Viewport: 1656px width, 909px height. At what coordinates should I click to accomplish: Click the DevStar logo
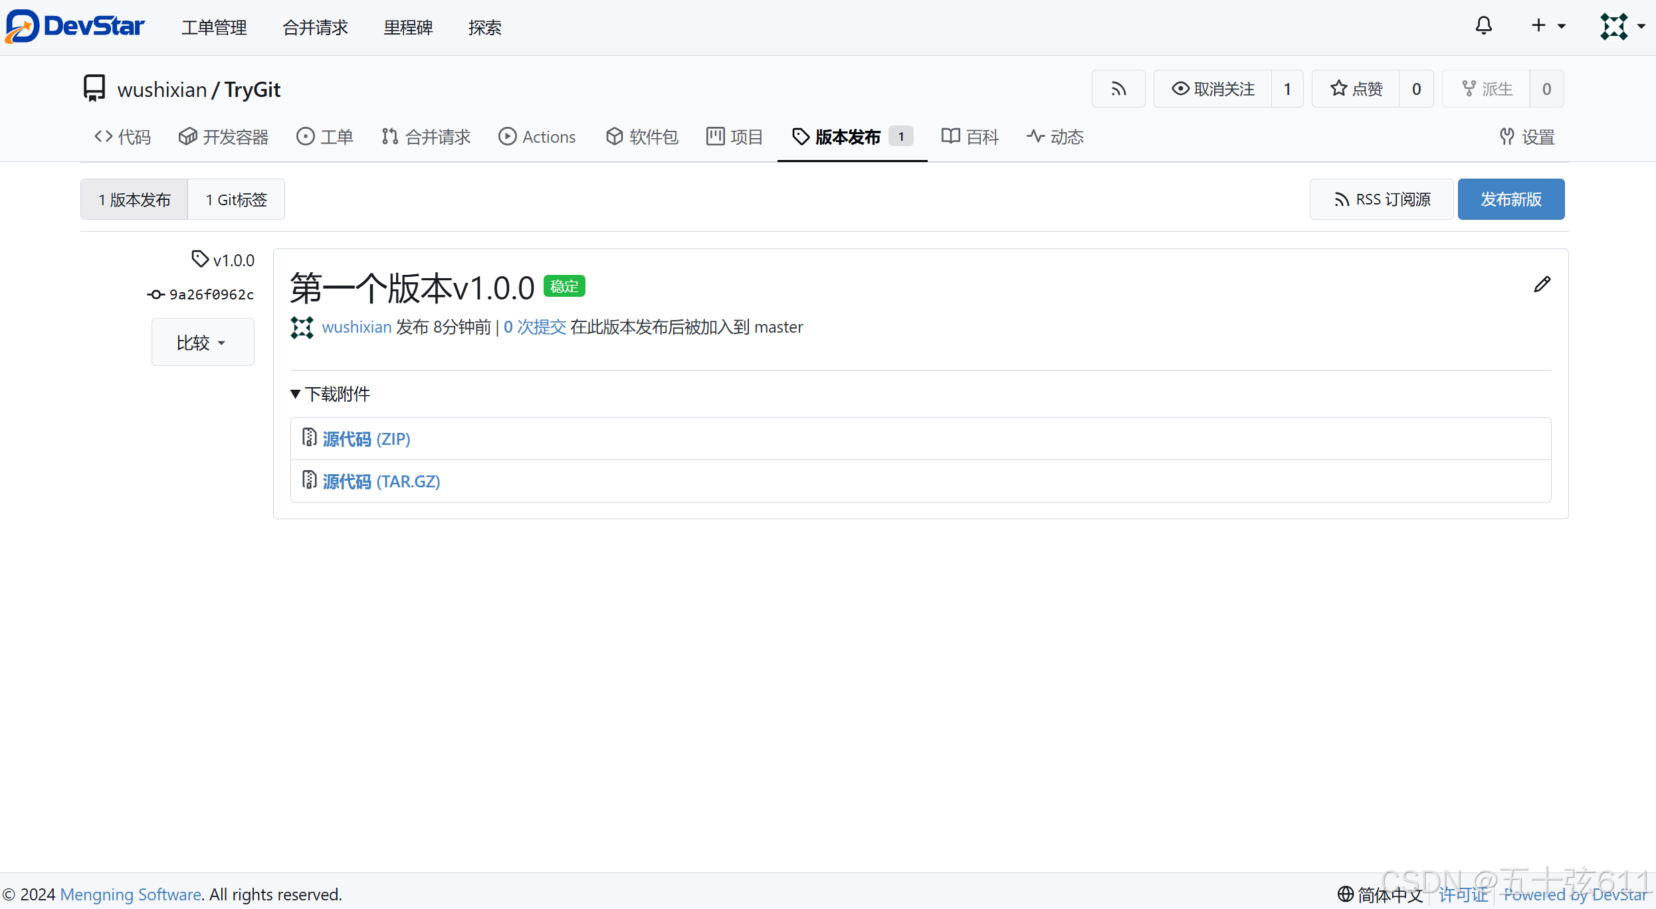pos(74,26)
